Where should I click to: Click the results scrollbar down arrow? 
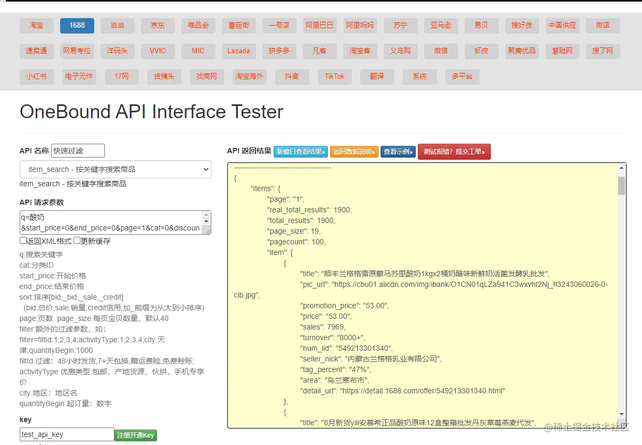pos(621,415)
